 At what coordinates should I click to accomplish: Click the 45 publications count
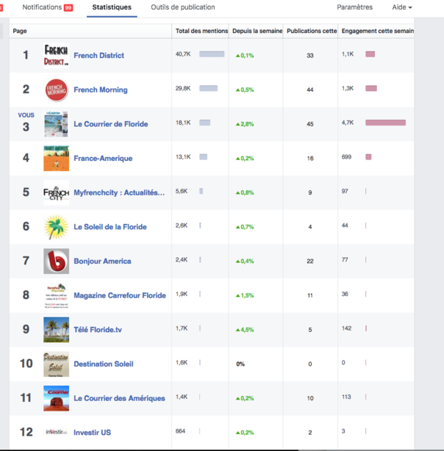click(x=310, y=124)
